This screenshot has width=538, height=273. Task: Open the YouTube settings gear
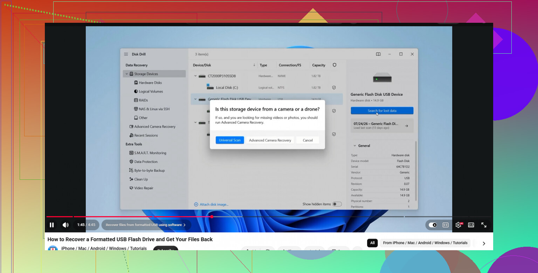[x=458, y=225]
